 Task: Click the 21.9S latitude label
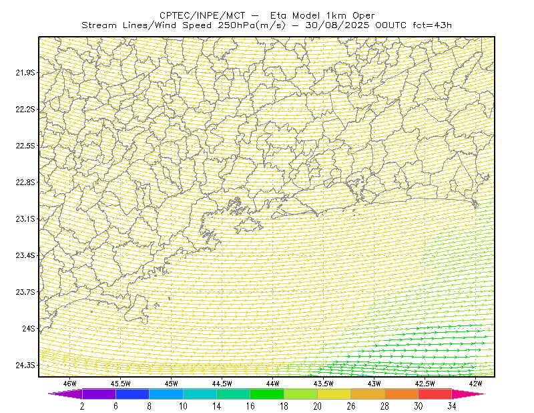point(25,73)
